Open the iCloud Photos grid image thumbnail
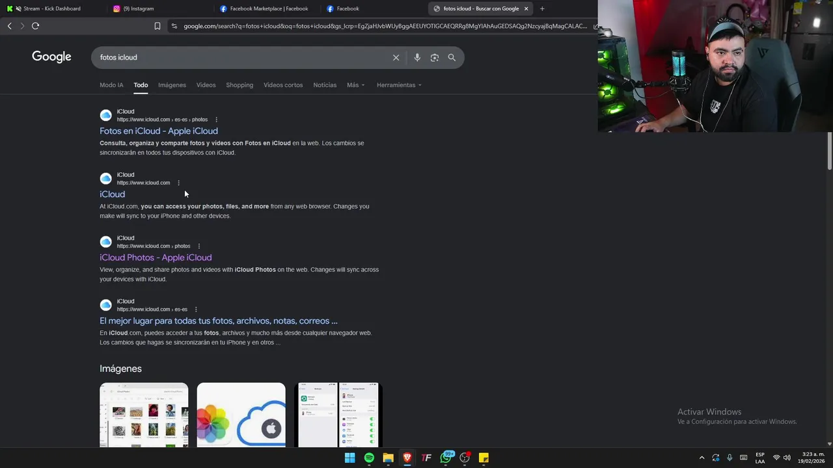 point(144,415)
